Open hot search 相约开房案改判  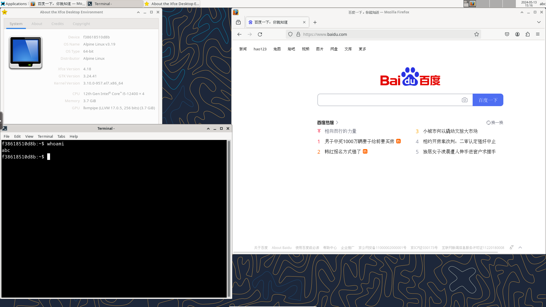coord(459,141)
